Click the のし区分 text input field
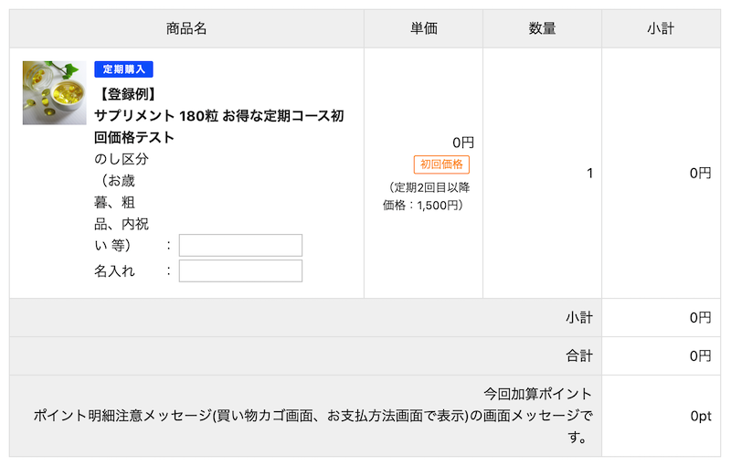Image resolution: width=731 pixels, height=466 pixels. pyautogui.click(x=240, y=245)
